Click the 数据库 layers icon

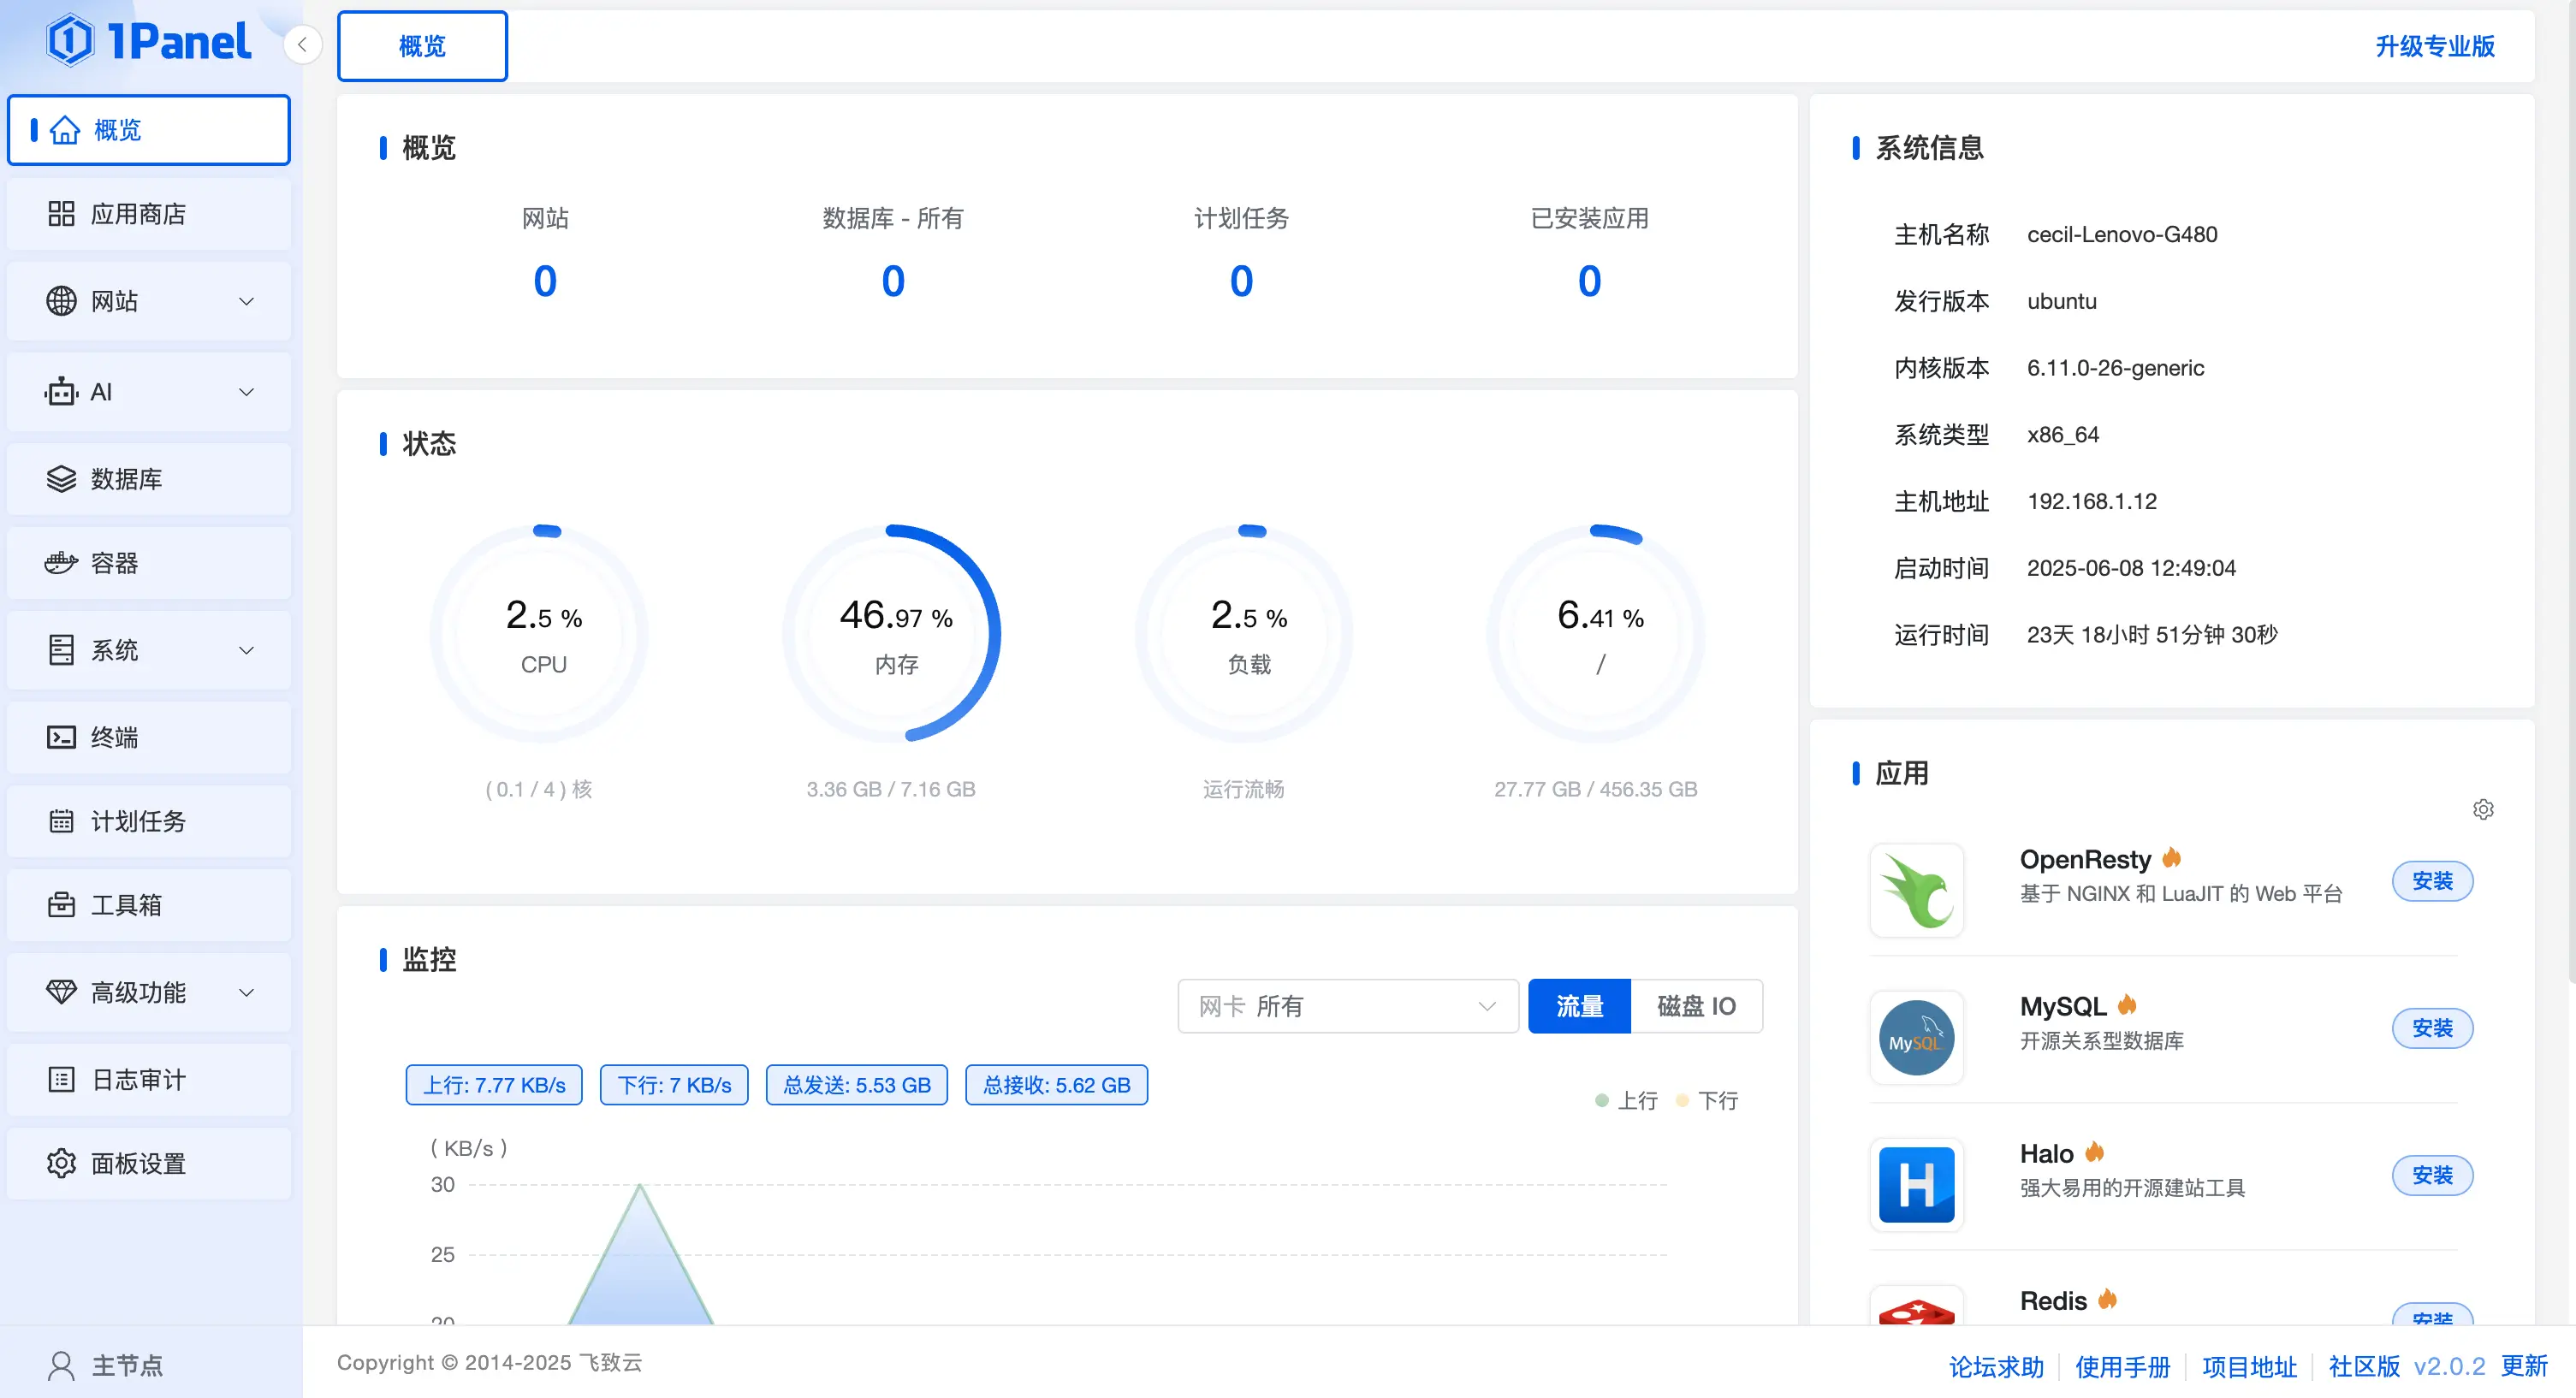(x=61, y=479)
